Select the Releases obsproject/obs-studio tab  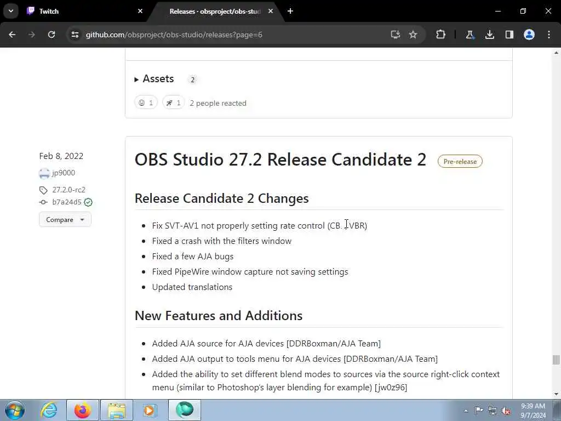point(215,11)
